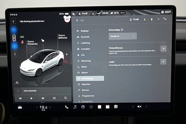Skip to previous track
The width and height of the screenshot is (186, 124).
[x=20, y=98]
